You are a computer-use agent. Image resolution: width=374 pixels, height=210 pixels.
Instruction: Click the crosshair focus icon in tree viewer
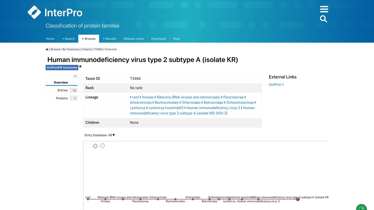click(103, 146)
